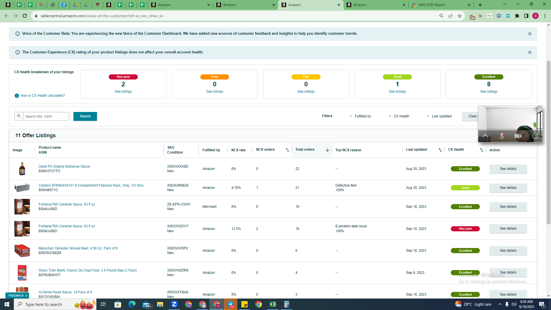Click the vertical page scrollbar
This screenshot has width=551, height=310.
click(548, 142)
